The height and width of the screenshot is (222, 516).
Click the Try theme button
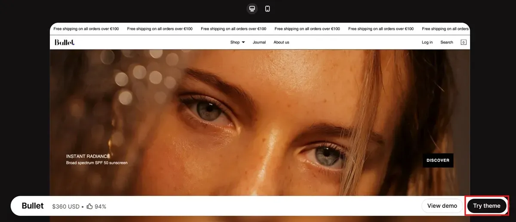487,206
